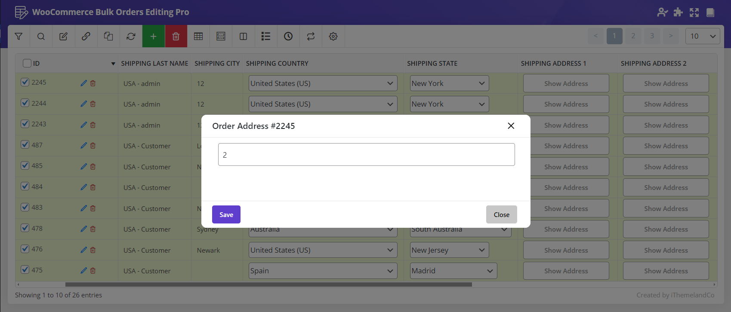Click the Close button in address dialog
The image size is (731, 312).
[x=501, y=214]
